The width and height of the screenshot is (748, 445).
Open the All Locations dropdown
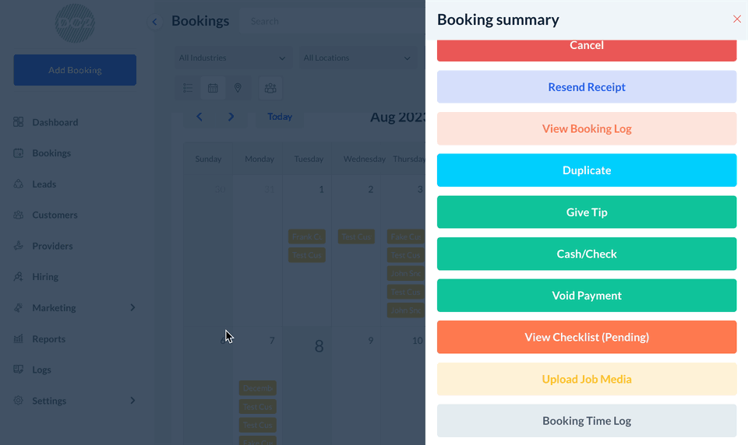click(x=358, y=58)
